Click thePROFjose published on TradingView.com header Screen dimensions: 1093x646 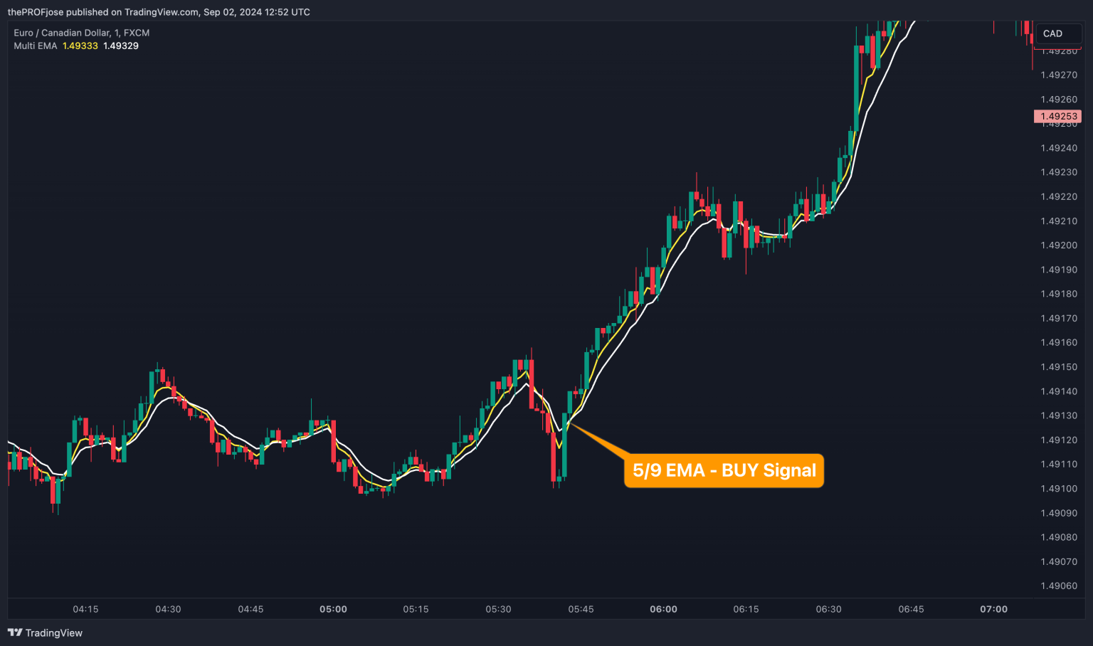(158, 12)
